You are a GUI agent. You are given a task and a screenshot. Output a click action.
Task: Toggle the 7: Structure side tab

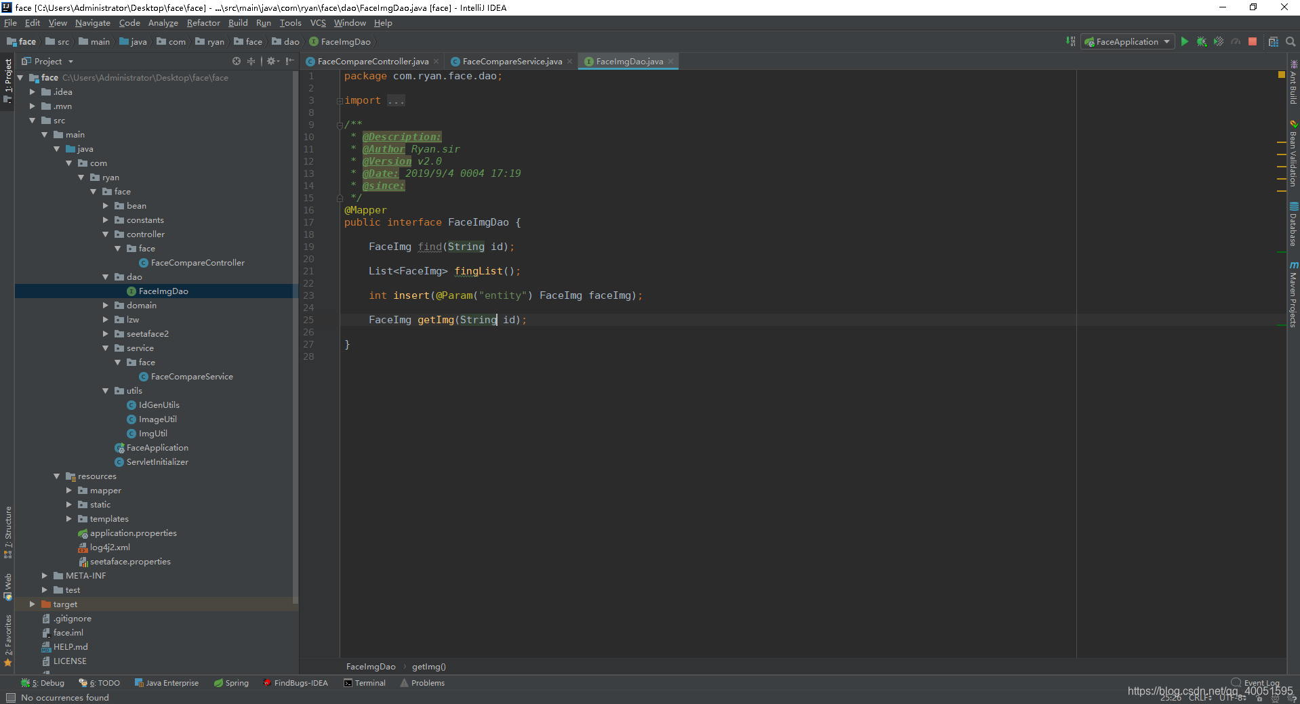7,533
